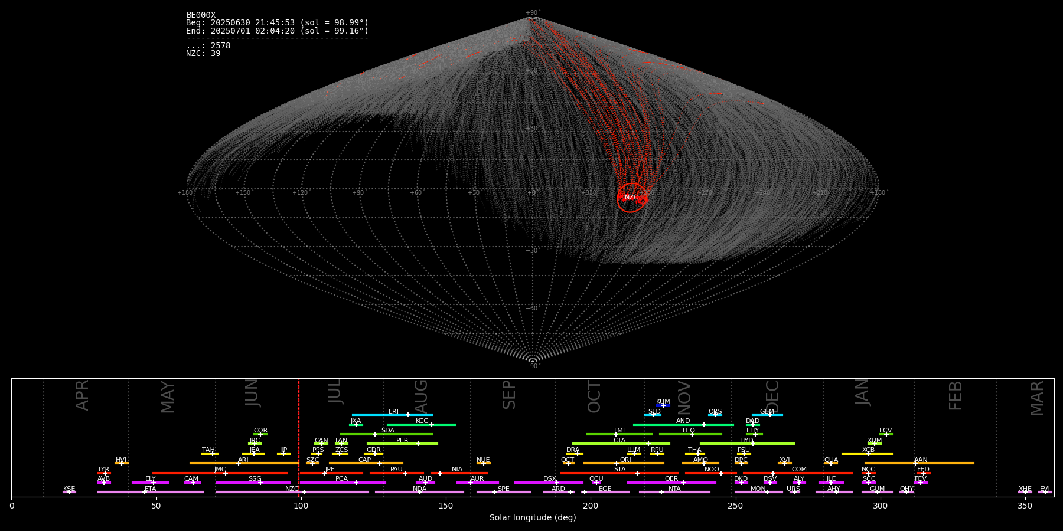Click the SDA shower label

coord(388,431)
